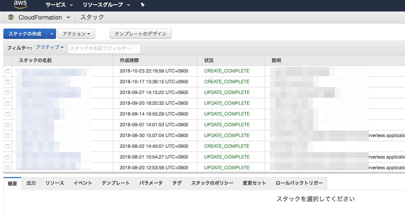Check the stack created 2018-09-14 16:55:28
This screenshot has width=405, height=212.
(8, 114)
